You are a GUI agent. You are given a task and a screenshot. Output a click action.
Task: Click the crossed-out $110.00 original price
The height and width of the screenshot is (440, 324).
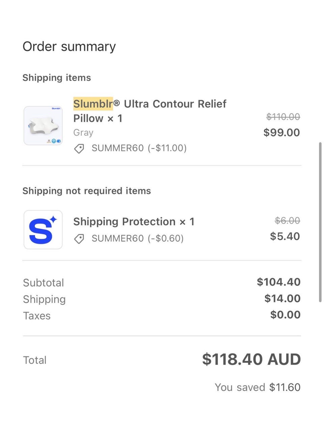(x=283, y=117)
